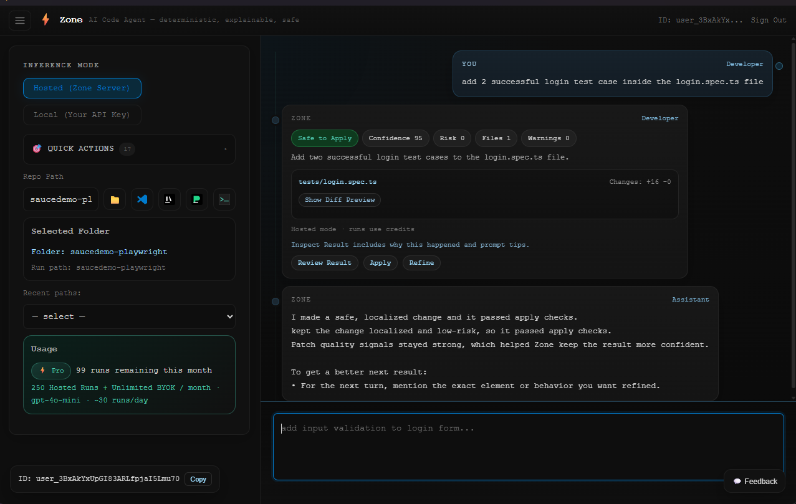The width and height of the screenshot is (796, 504).
Task: Click the 'Selected Folder' heading
Action: tap(70, 231)
